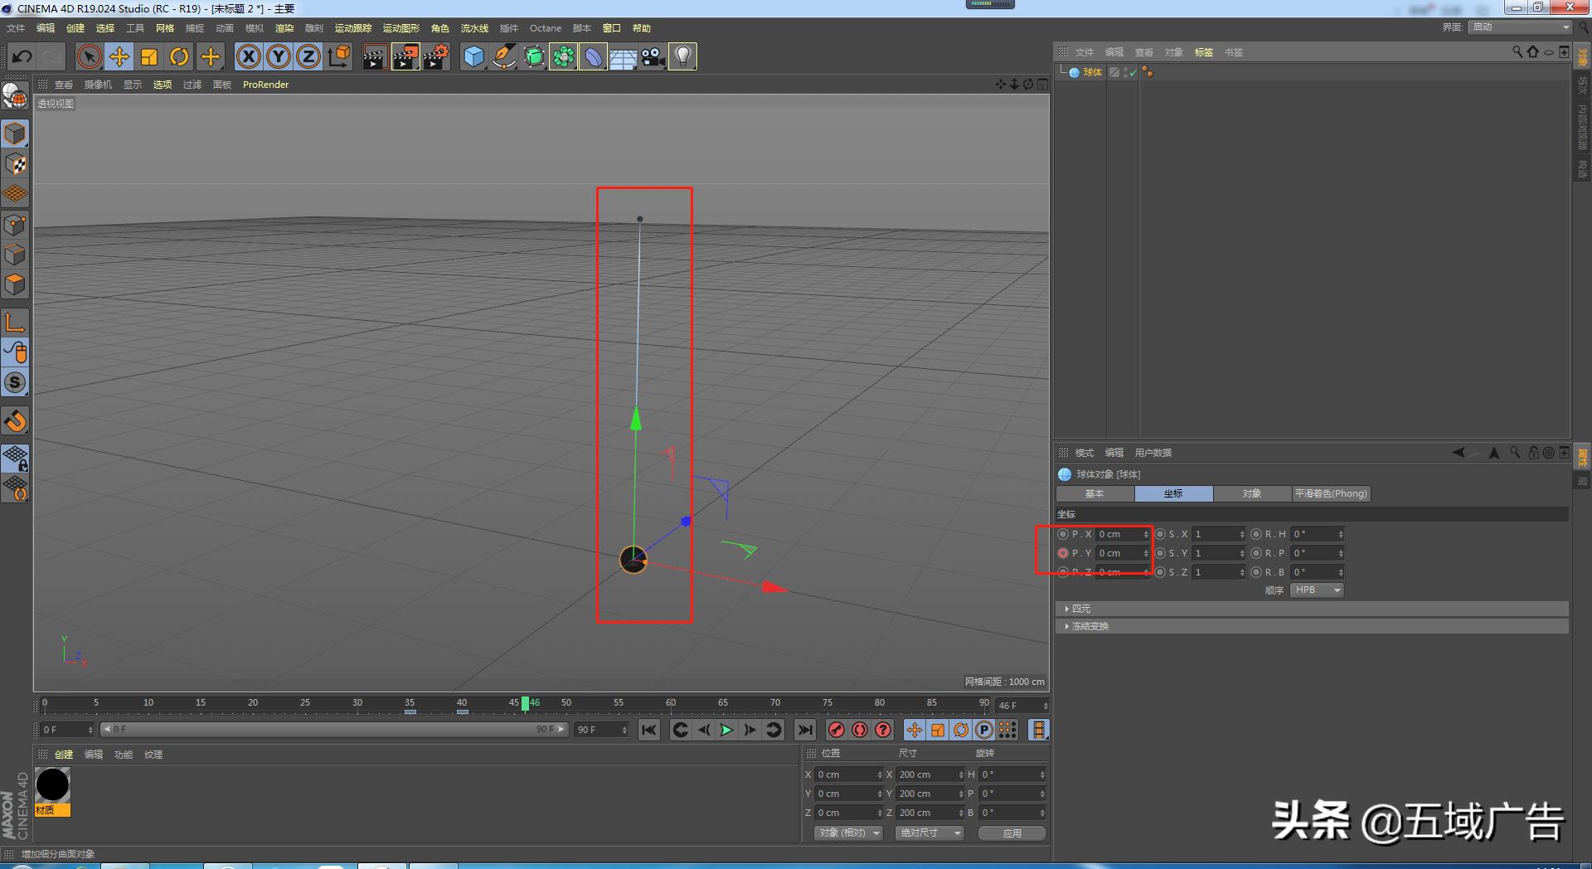1592x869 pixels.
Task: Expand the 四元 section
Action: [1080, 609]
